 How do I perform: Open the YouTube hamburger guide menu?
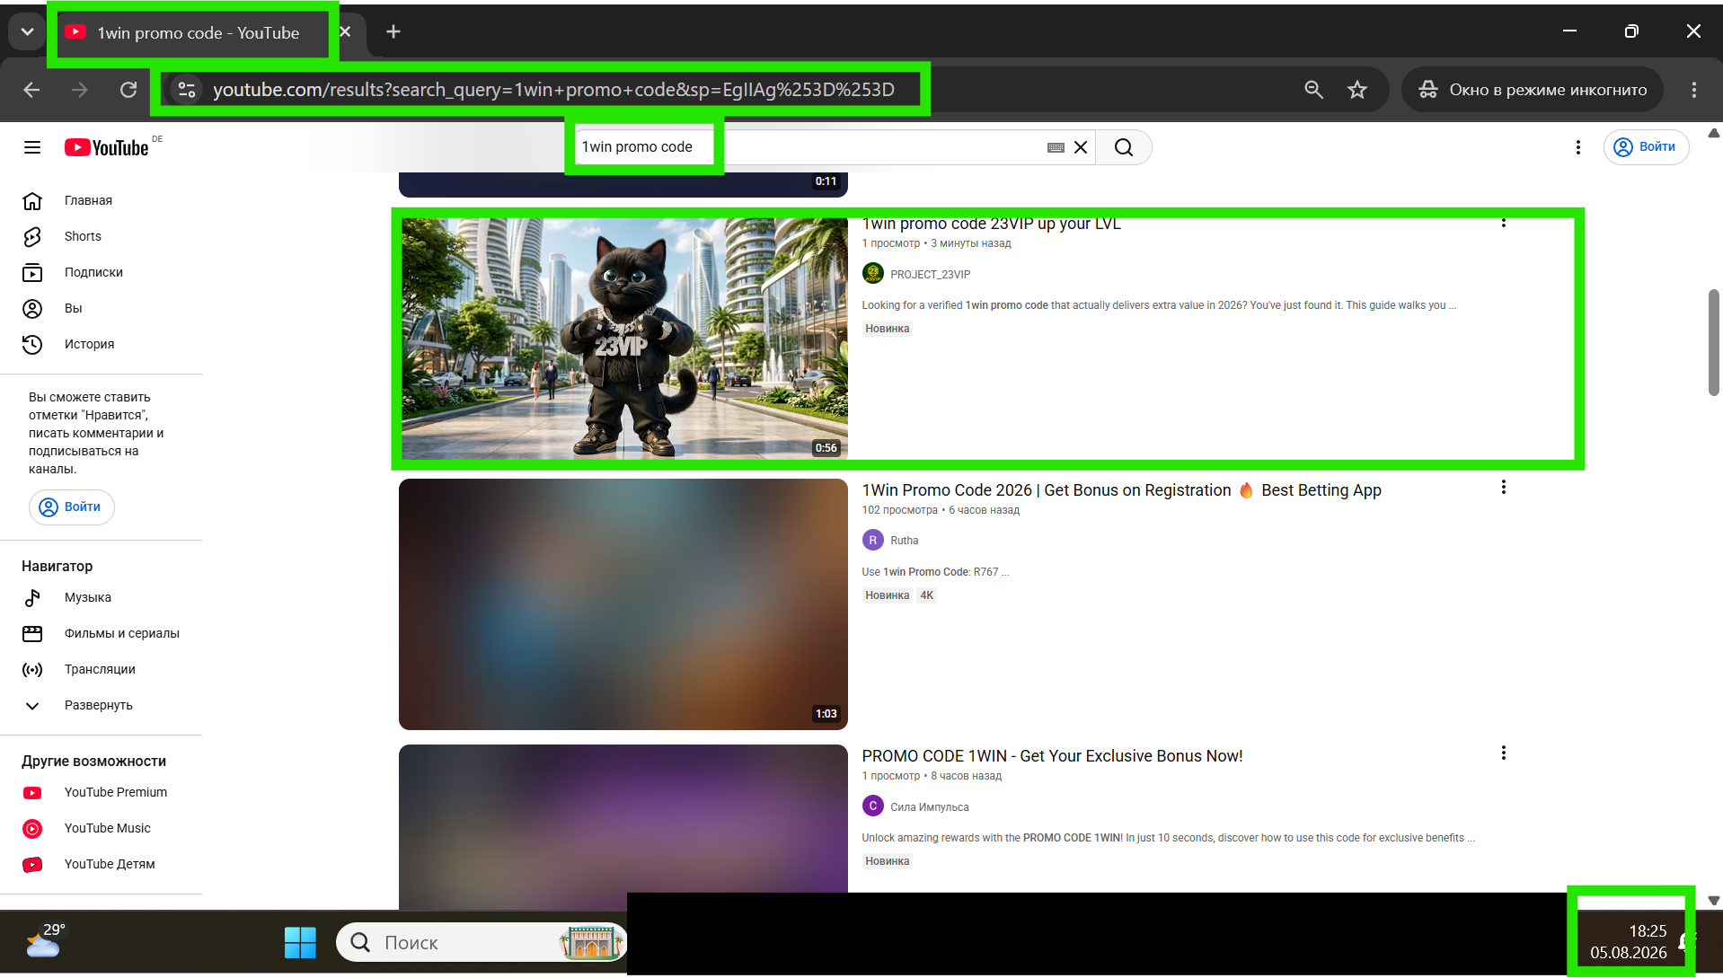click(32, 147)
